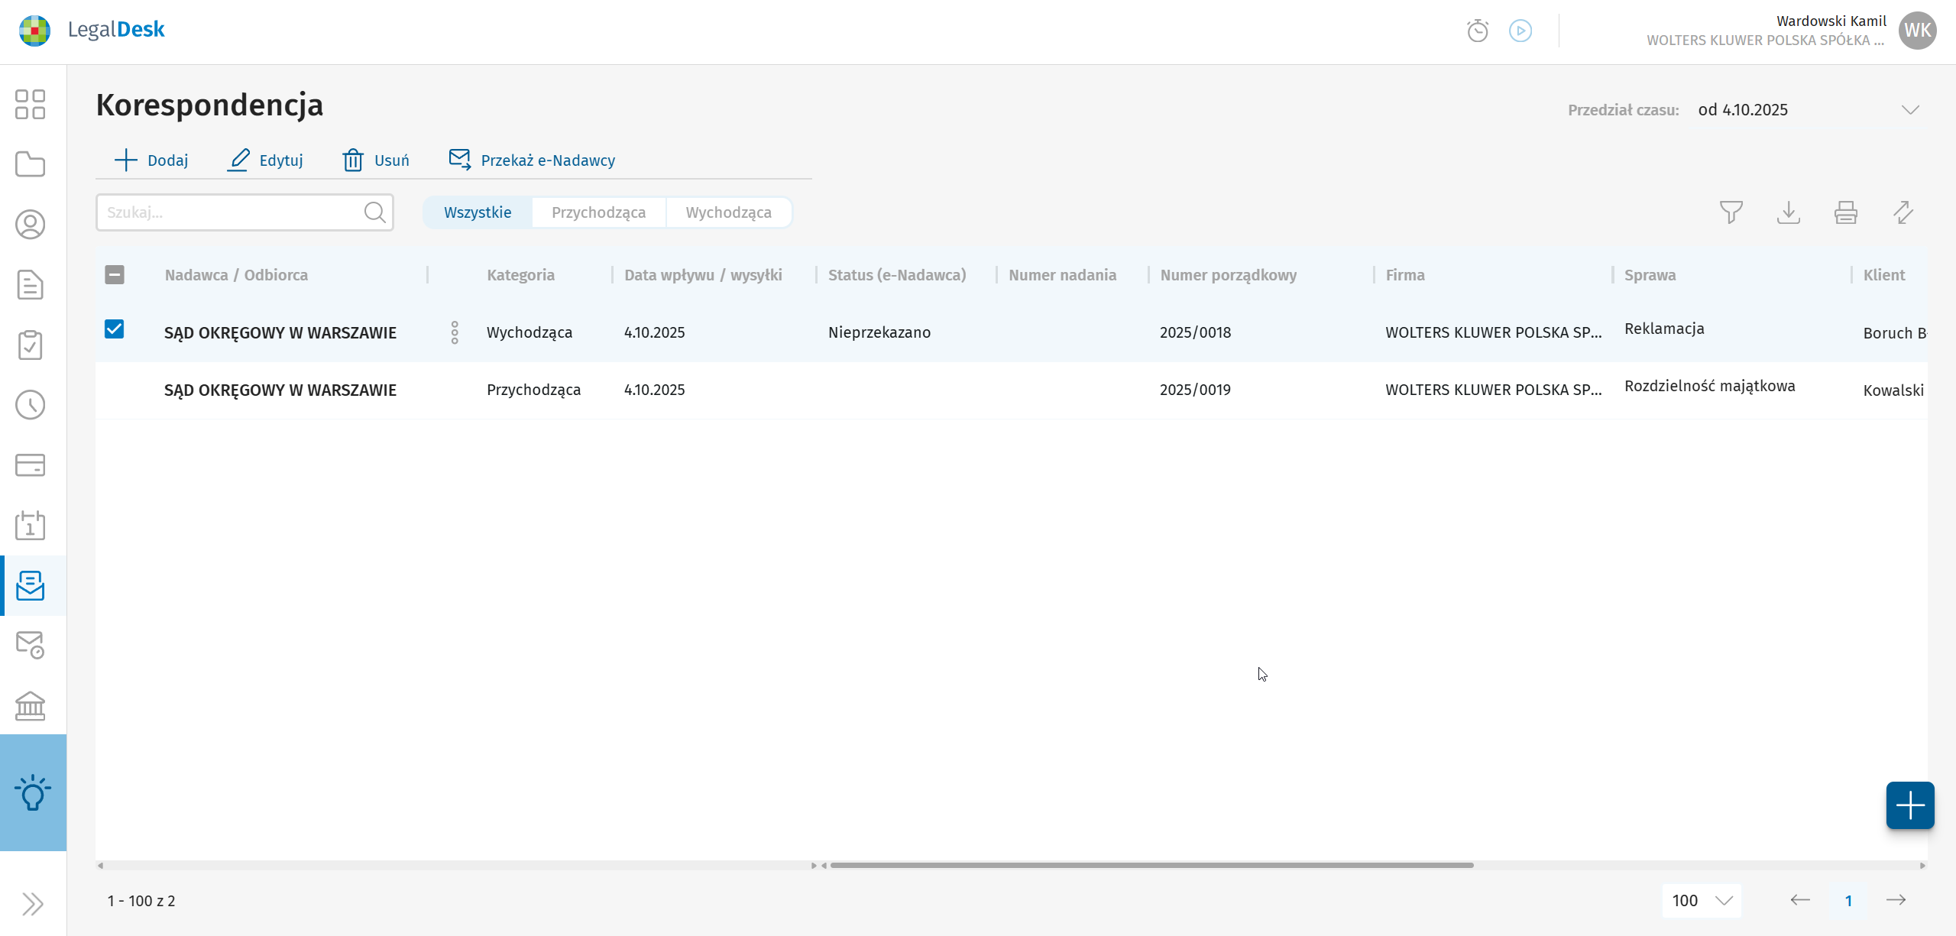Open the filter funnel icon
1956x936 pixels.
pyautogui.click(x=1731, y=212)
